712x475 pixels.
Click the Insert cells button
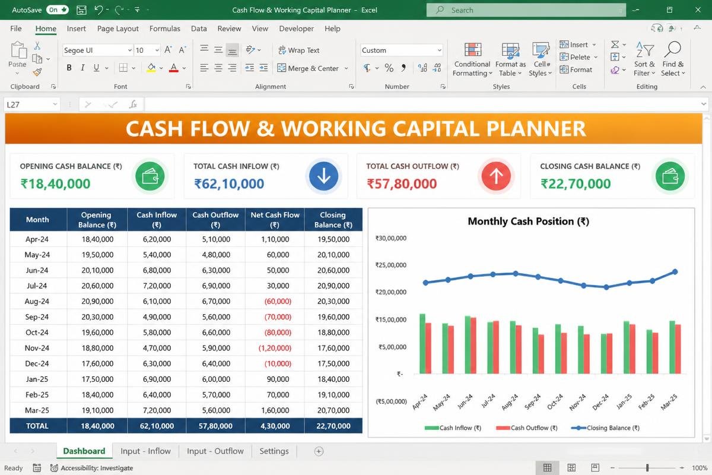coord(578,45)
